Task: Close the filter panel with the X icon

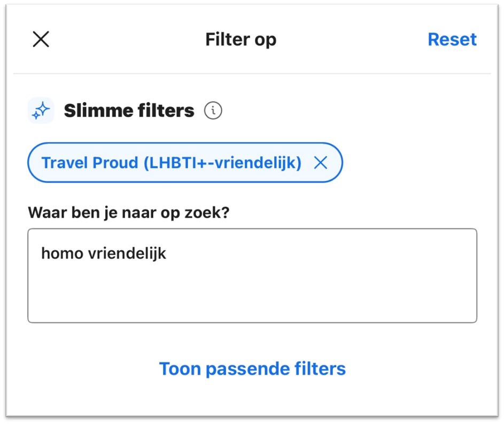Action: click(41, 39)
